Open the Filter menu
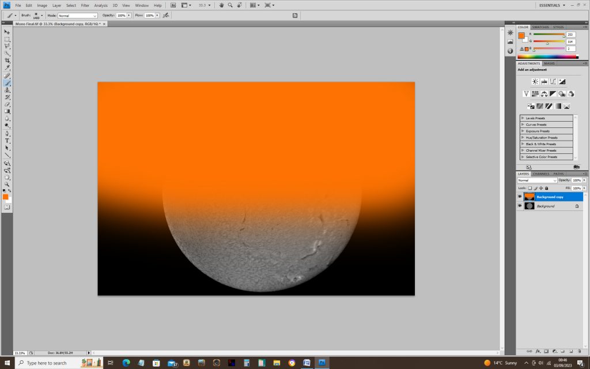Viewport: 590px width, 369px height. click(x=85, y=5)
